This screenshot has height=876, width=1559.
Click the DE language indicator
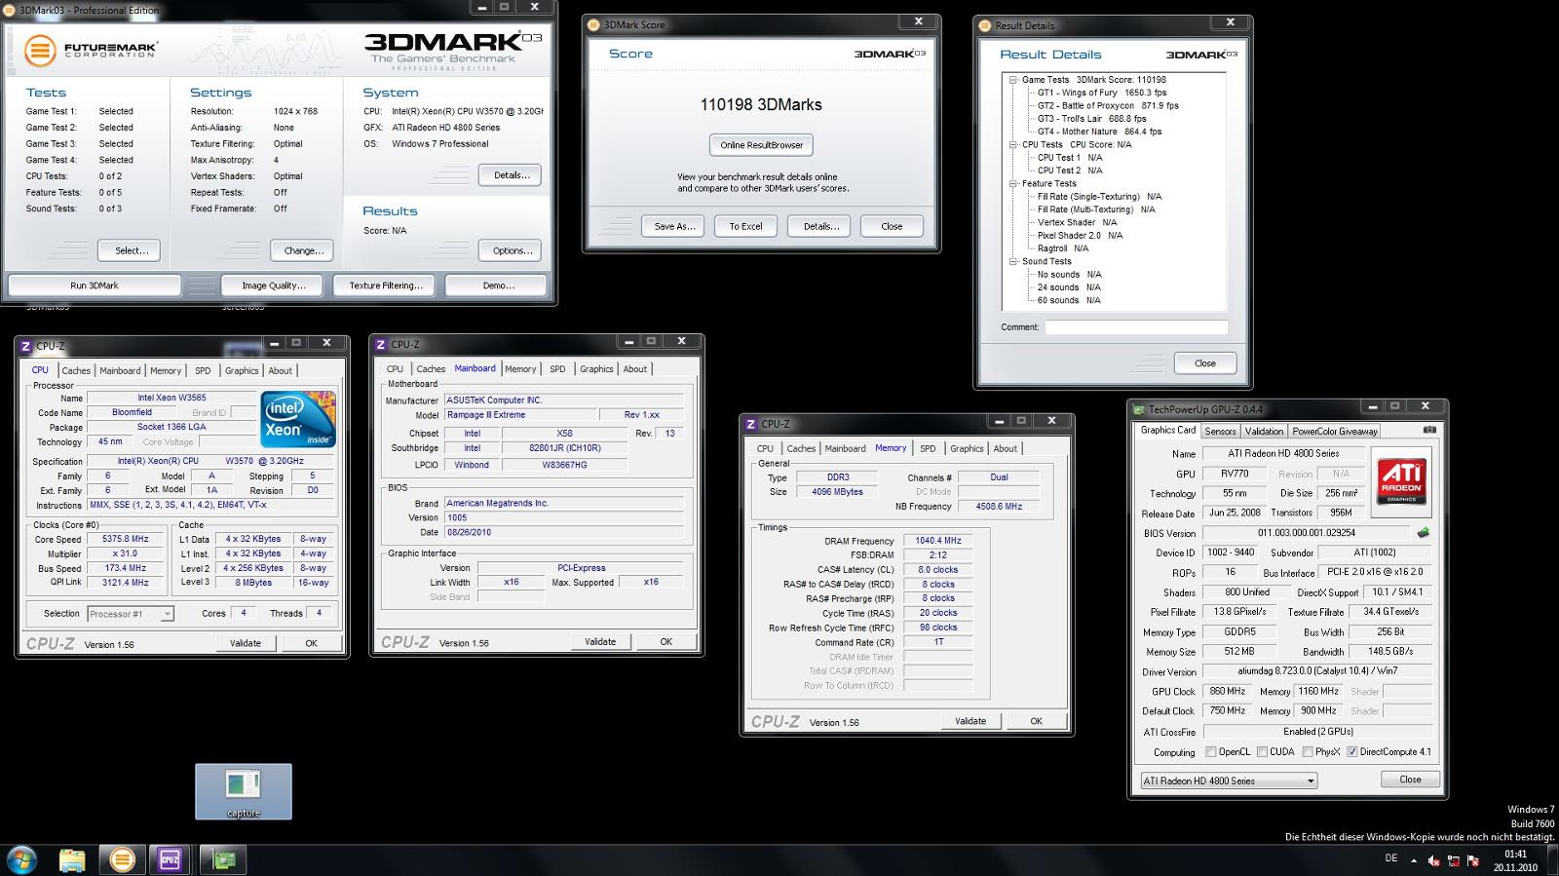click(x=1390, y=858)
